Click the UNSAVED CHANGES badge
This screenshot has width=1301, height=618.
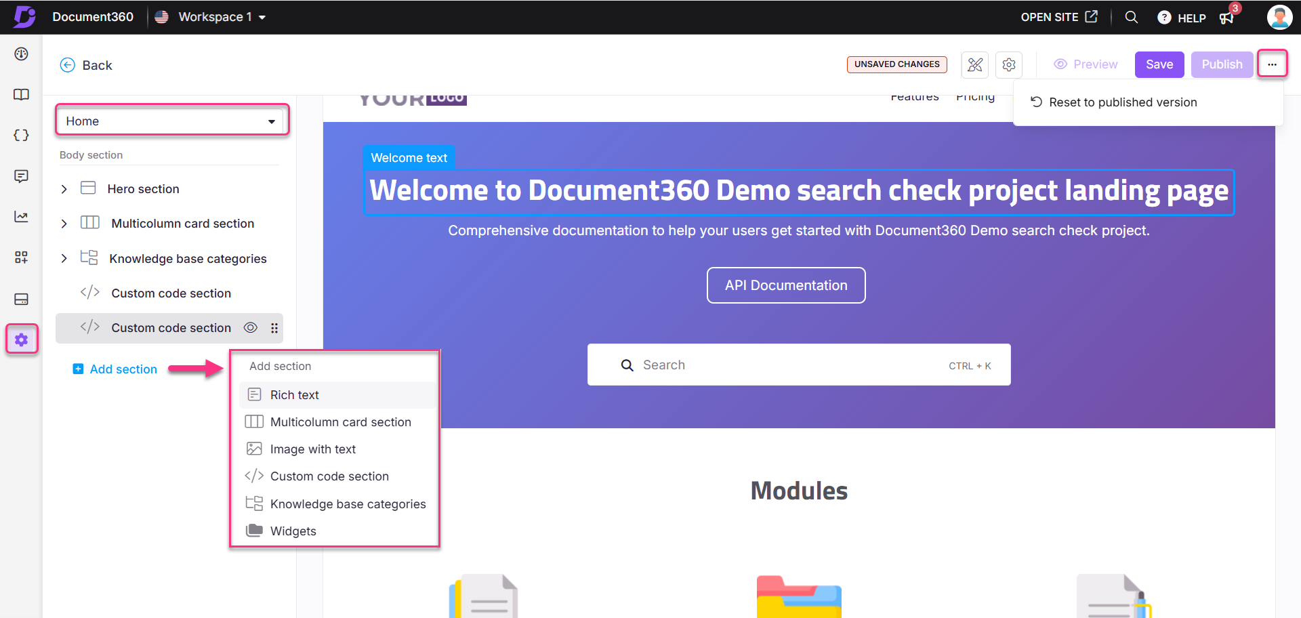[x=896, y=64]
